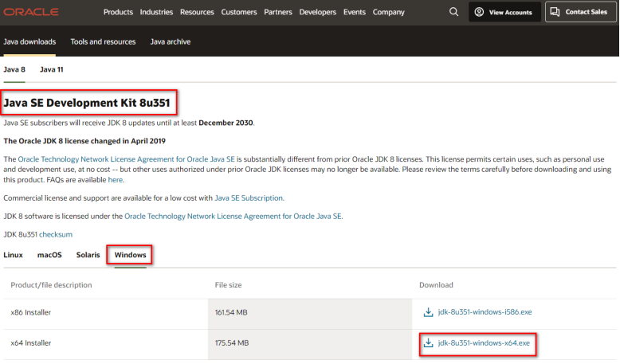The width and height of the screenshot is (620, 364).
Task: Switch to Tools and resources tab
Action: point(103,42)
